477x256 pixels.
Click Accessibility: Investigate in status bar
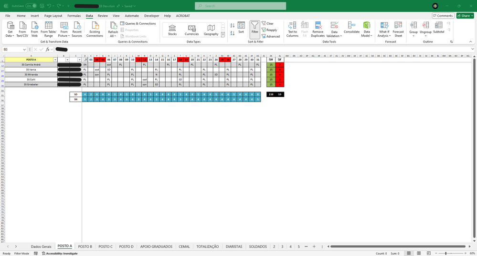60,253
